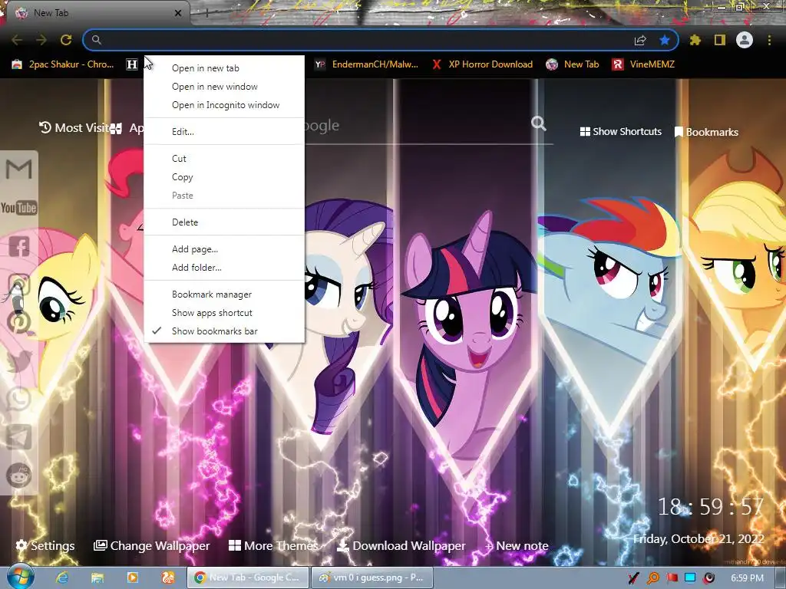Click the H bookmark icon in bookmarks bar
Viewport: 786px width, 589px height.
click(x=132, y=64)
